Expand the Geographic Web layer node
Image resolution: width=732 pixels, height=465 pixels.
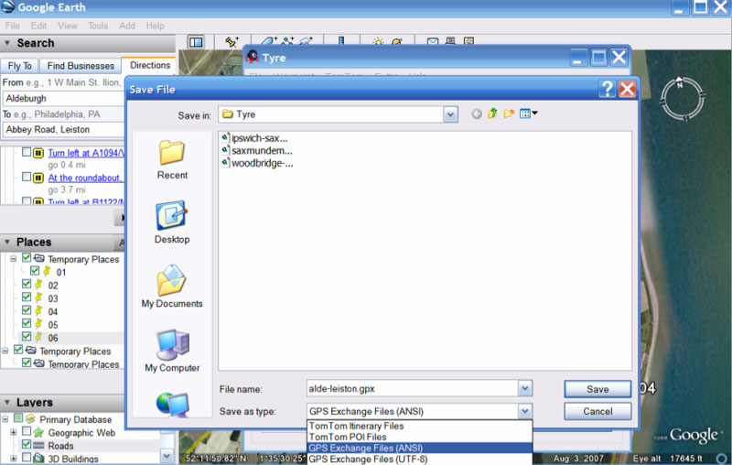[x=14, y=432]
